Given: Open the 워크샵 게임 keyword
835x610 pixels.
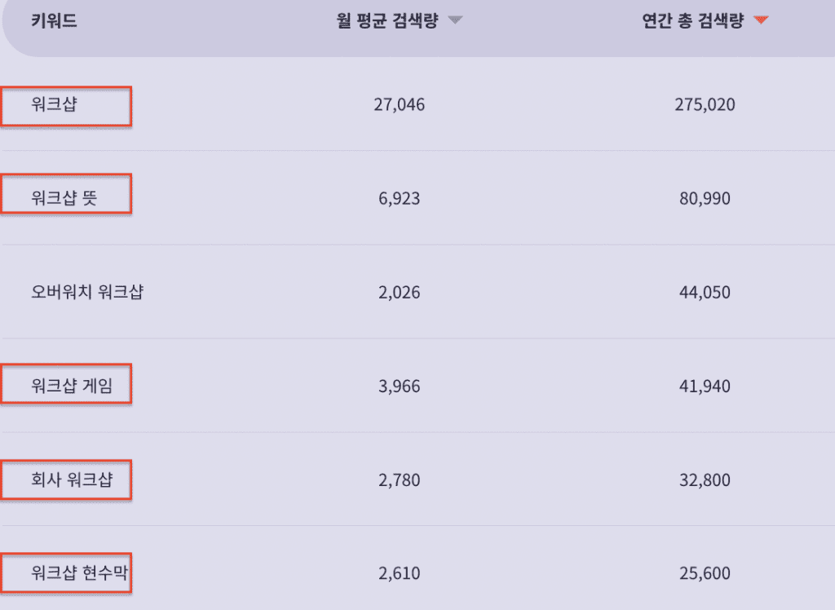Looking at the screenshot, I should [72, 386].
